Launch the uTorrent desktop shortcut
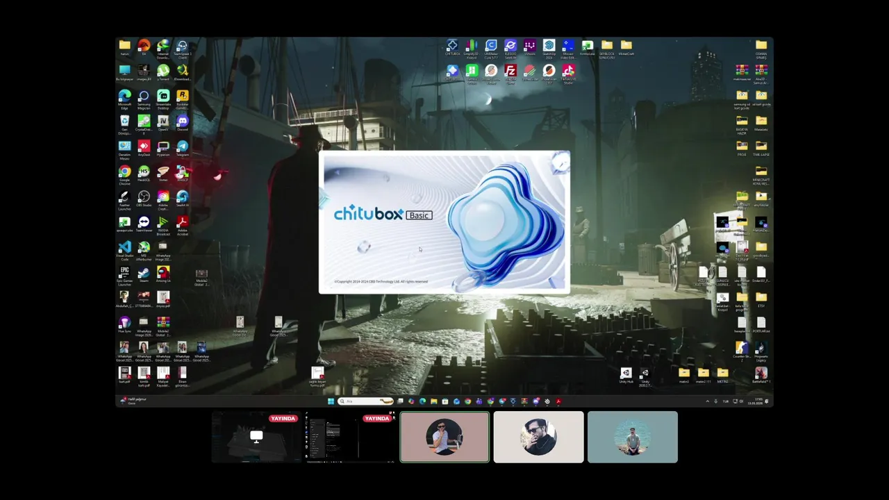 click(163, 73)
